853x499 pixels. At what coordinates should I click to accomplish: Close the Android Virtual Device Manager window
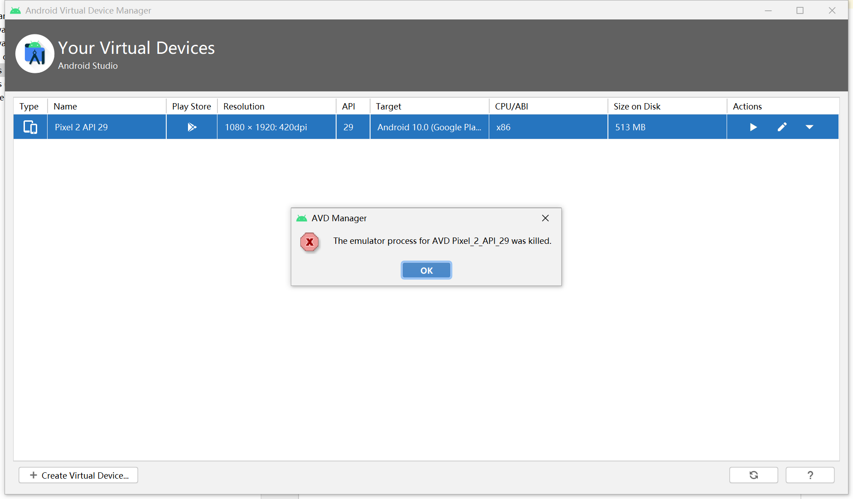832,10
